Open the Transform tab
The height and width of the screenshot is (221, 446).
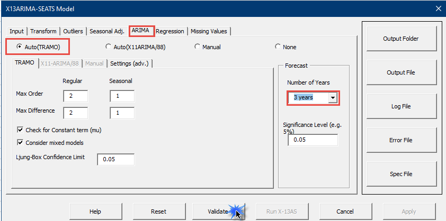coord(44,31)
